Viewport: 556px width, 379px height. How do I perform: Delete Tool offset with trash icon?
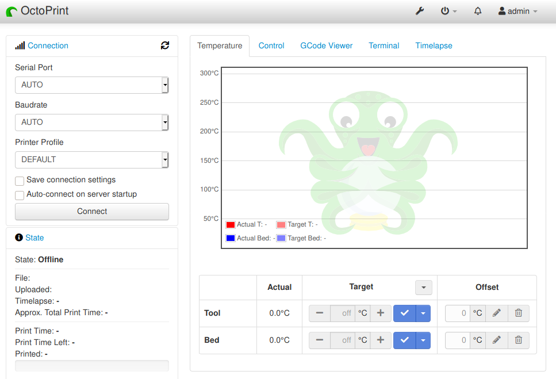pyautogui.click(x=519, y=313)
